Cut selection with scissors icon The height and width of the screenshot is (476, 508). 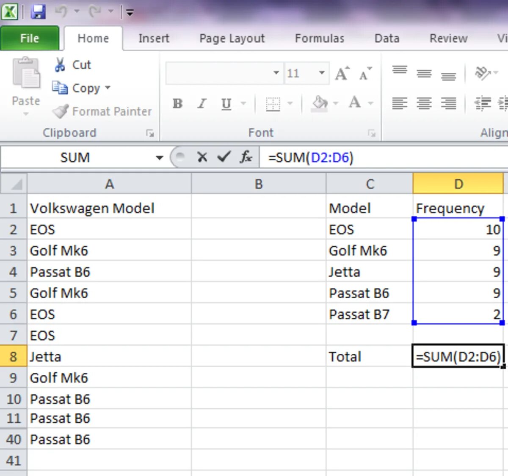click(60, 65)
